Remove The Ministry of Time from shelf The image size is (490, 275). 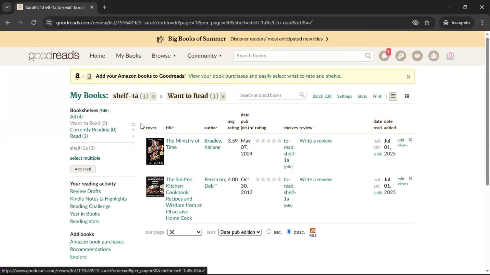[410, 140]
